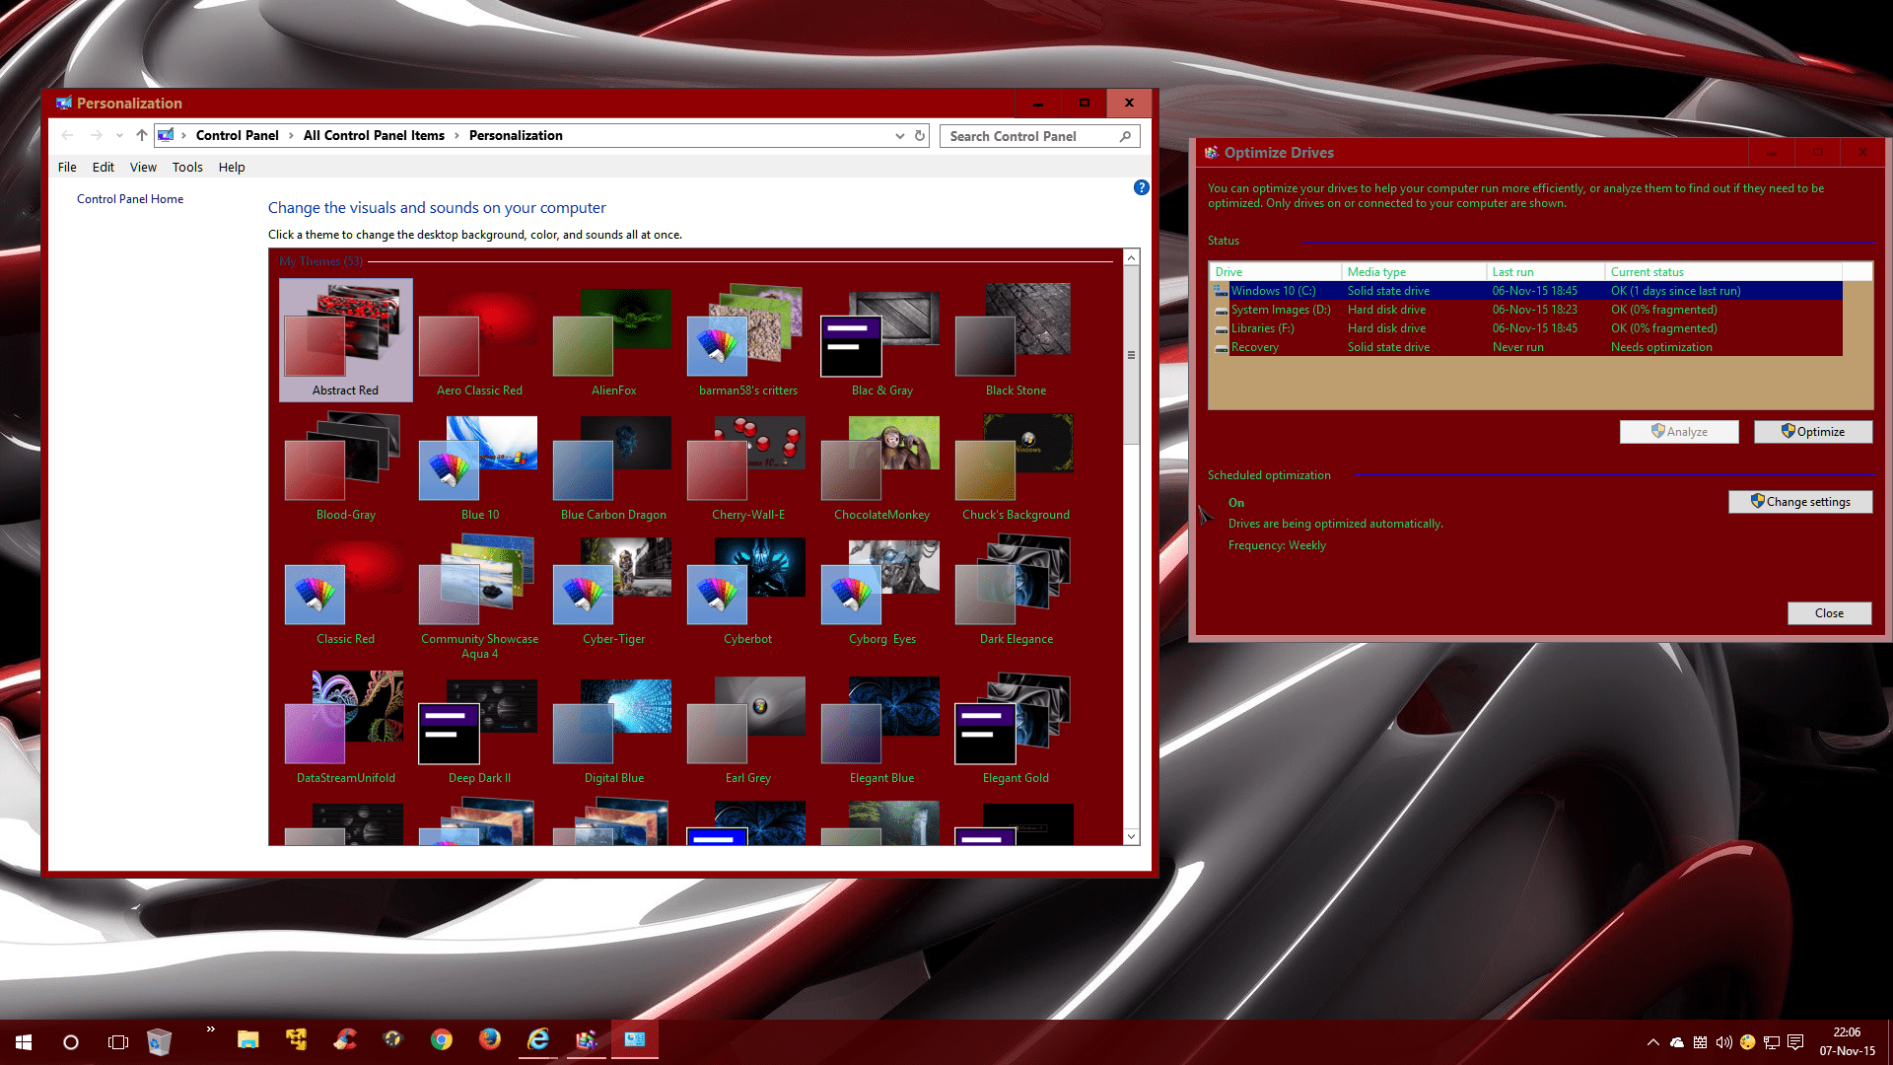The width and height of the screenshot is (1893, 1065).
Task: Expand the address bar history dropdown
Action: coord(899,136)
